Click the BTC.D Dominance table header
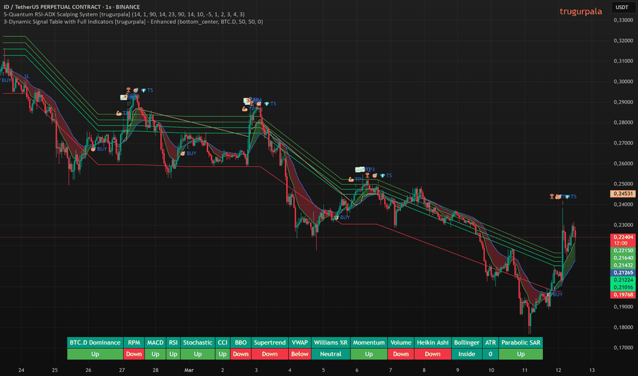 [95, 343]
